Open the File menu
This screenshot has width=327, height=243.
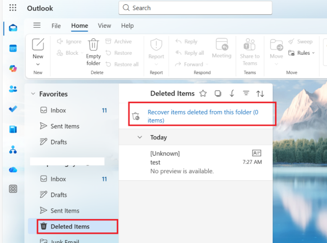56,26
